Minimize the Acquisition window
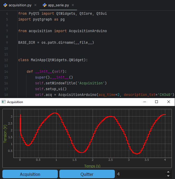Image resolution: width=175 pixels, height=179 pixels. [145, 102]
